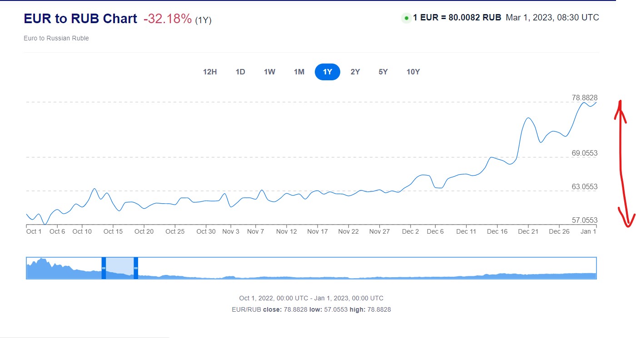Click the 1 EUR = 80.0082 RUB rate
This screenshot has width=636, height=338.
457,18
